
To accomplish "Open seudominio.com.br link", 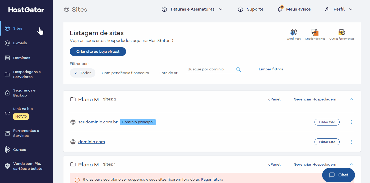I will tap(98, 122).
